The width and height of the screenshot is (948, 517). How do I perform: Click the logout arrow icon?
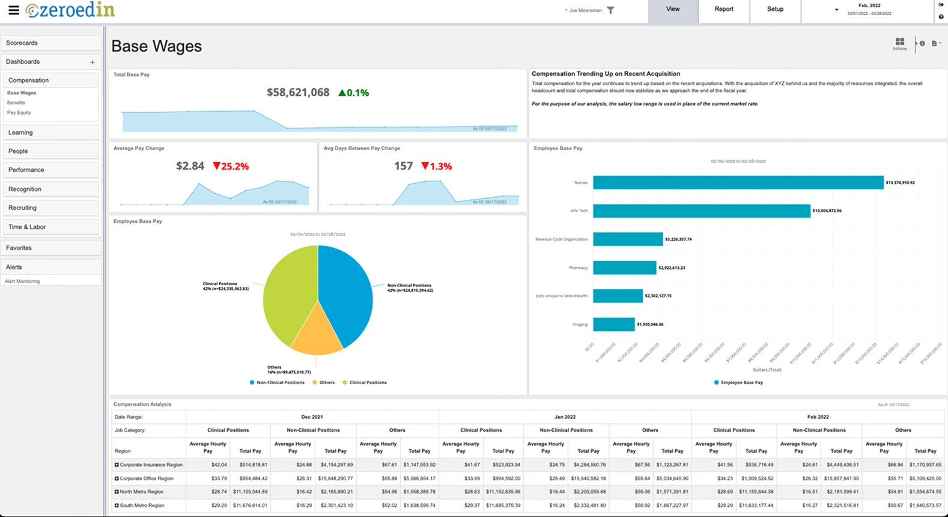941,5
